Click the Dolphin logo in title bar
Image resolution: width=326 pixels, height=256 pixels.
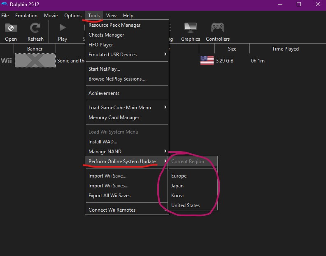click(x=5, y=5)
